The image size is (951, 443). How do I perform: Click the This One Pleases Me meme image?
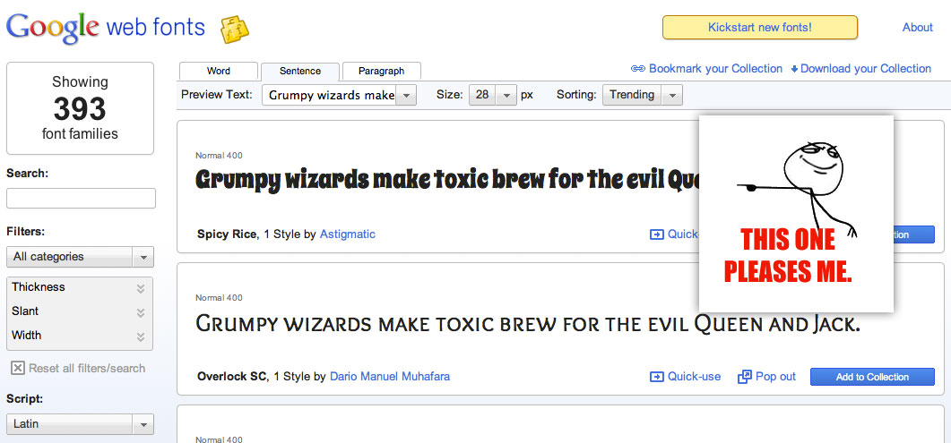coord(796,214)
